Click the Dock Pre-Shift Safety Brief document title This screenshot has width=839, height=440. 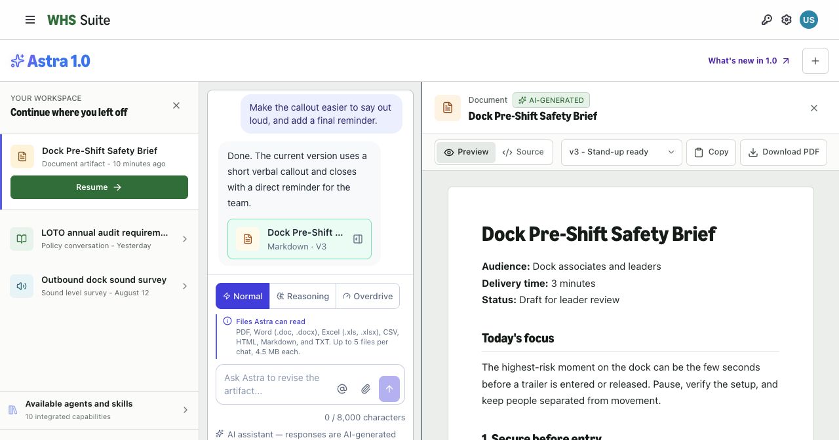point(599,234)
